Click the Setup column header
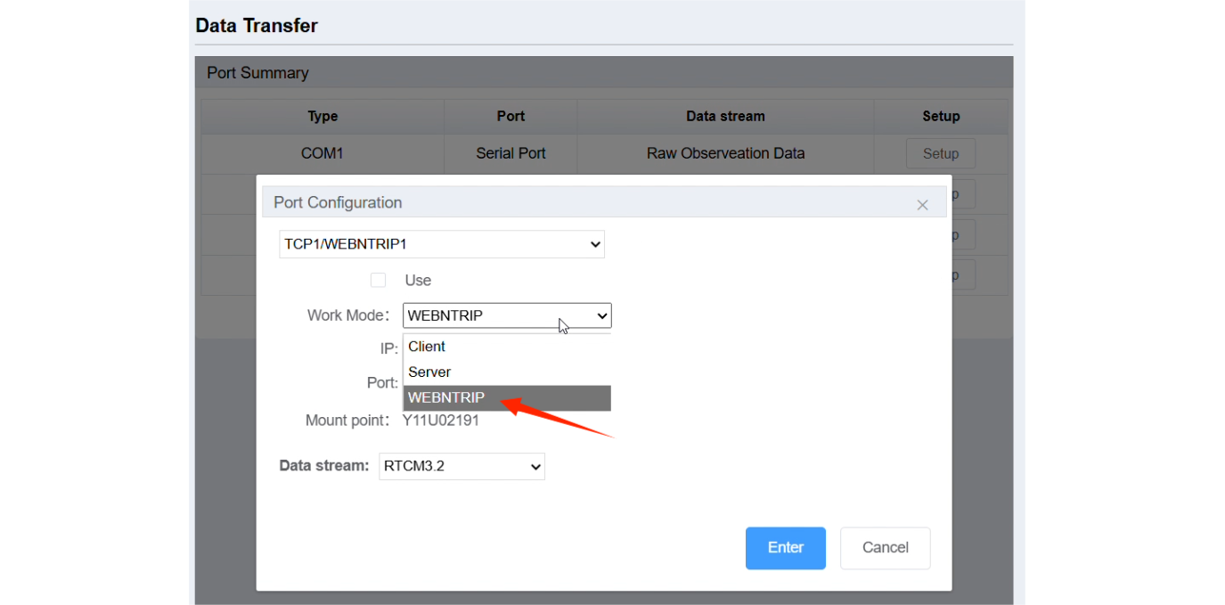Screen dimensions: 1225x605 click(x=941, y=116)
